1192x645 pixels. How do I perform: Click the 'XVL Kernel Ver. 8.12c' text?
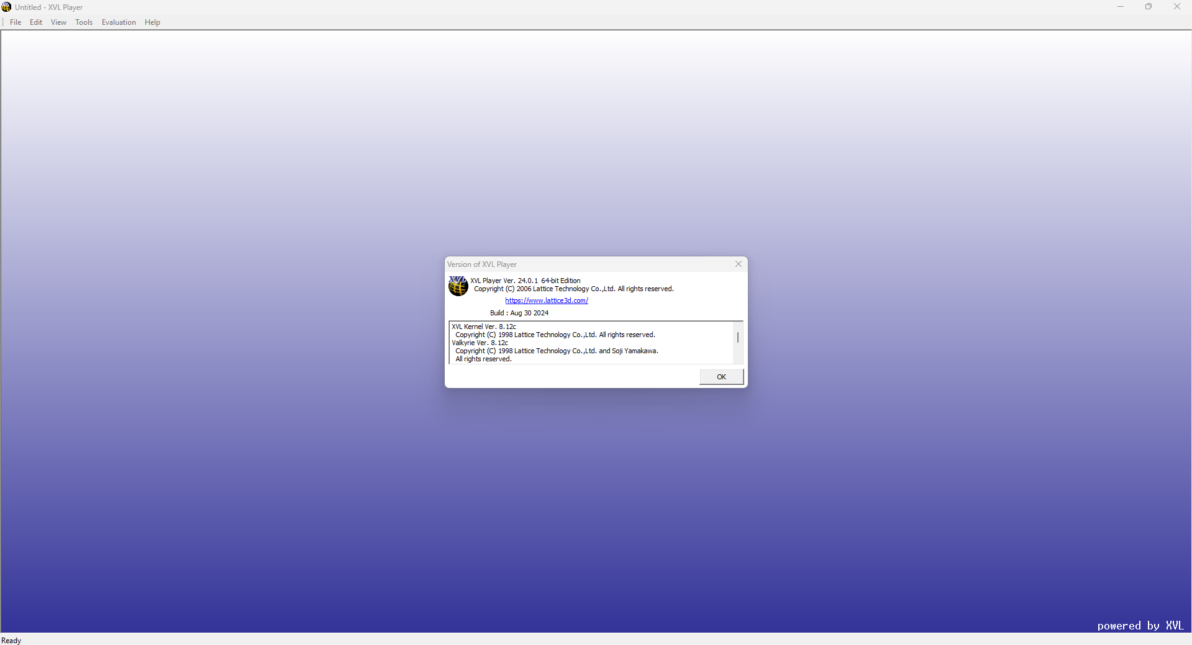click(484, 327)
